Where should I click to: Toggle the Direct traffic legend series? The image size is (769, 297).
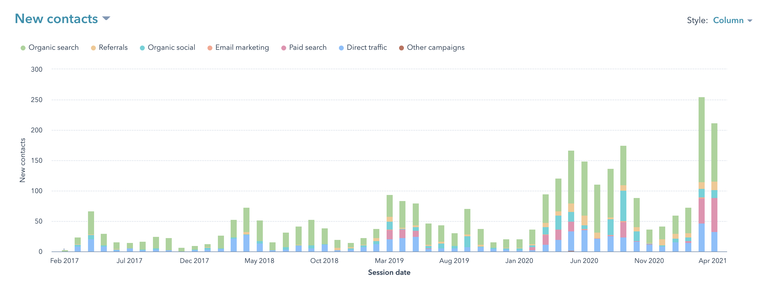363,48
